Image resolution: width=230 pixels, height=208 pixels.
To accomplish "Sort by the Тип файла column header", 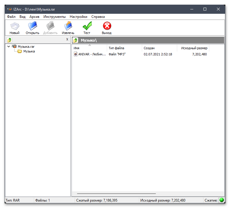I will pos(125,48).
